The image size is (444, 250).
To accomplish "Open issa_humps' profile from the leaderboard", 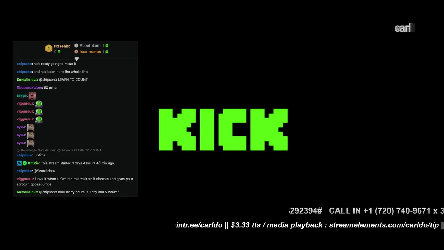I will click(90, 52).
